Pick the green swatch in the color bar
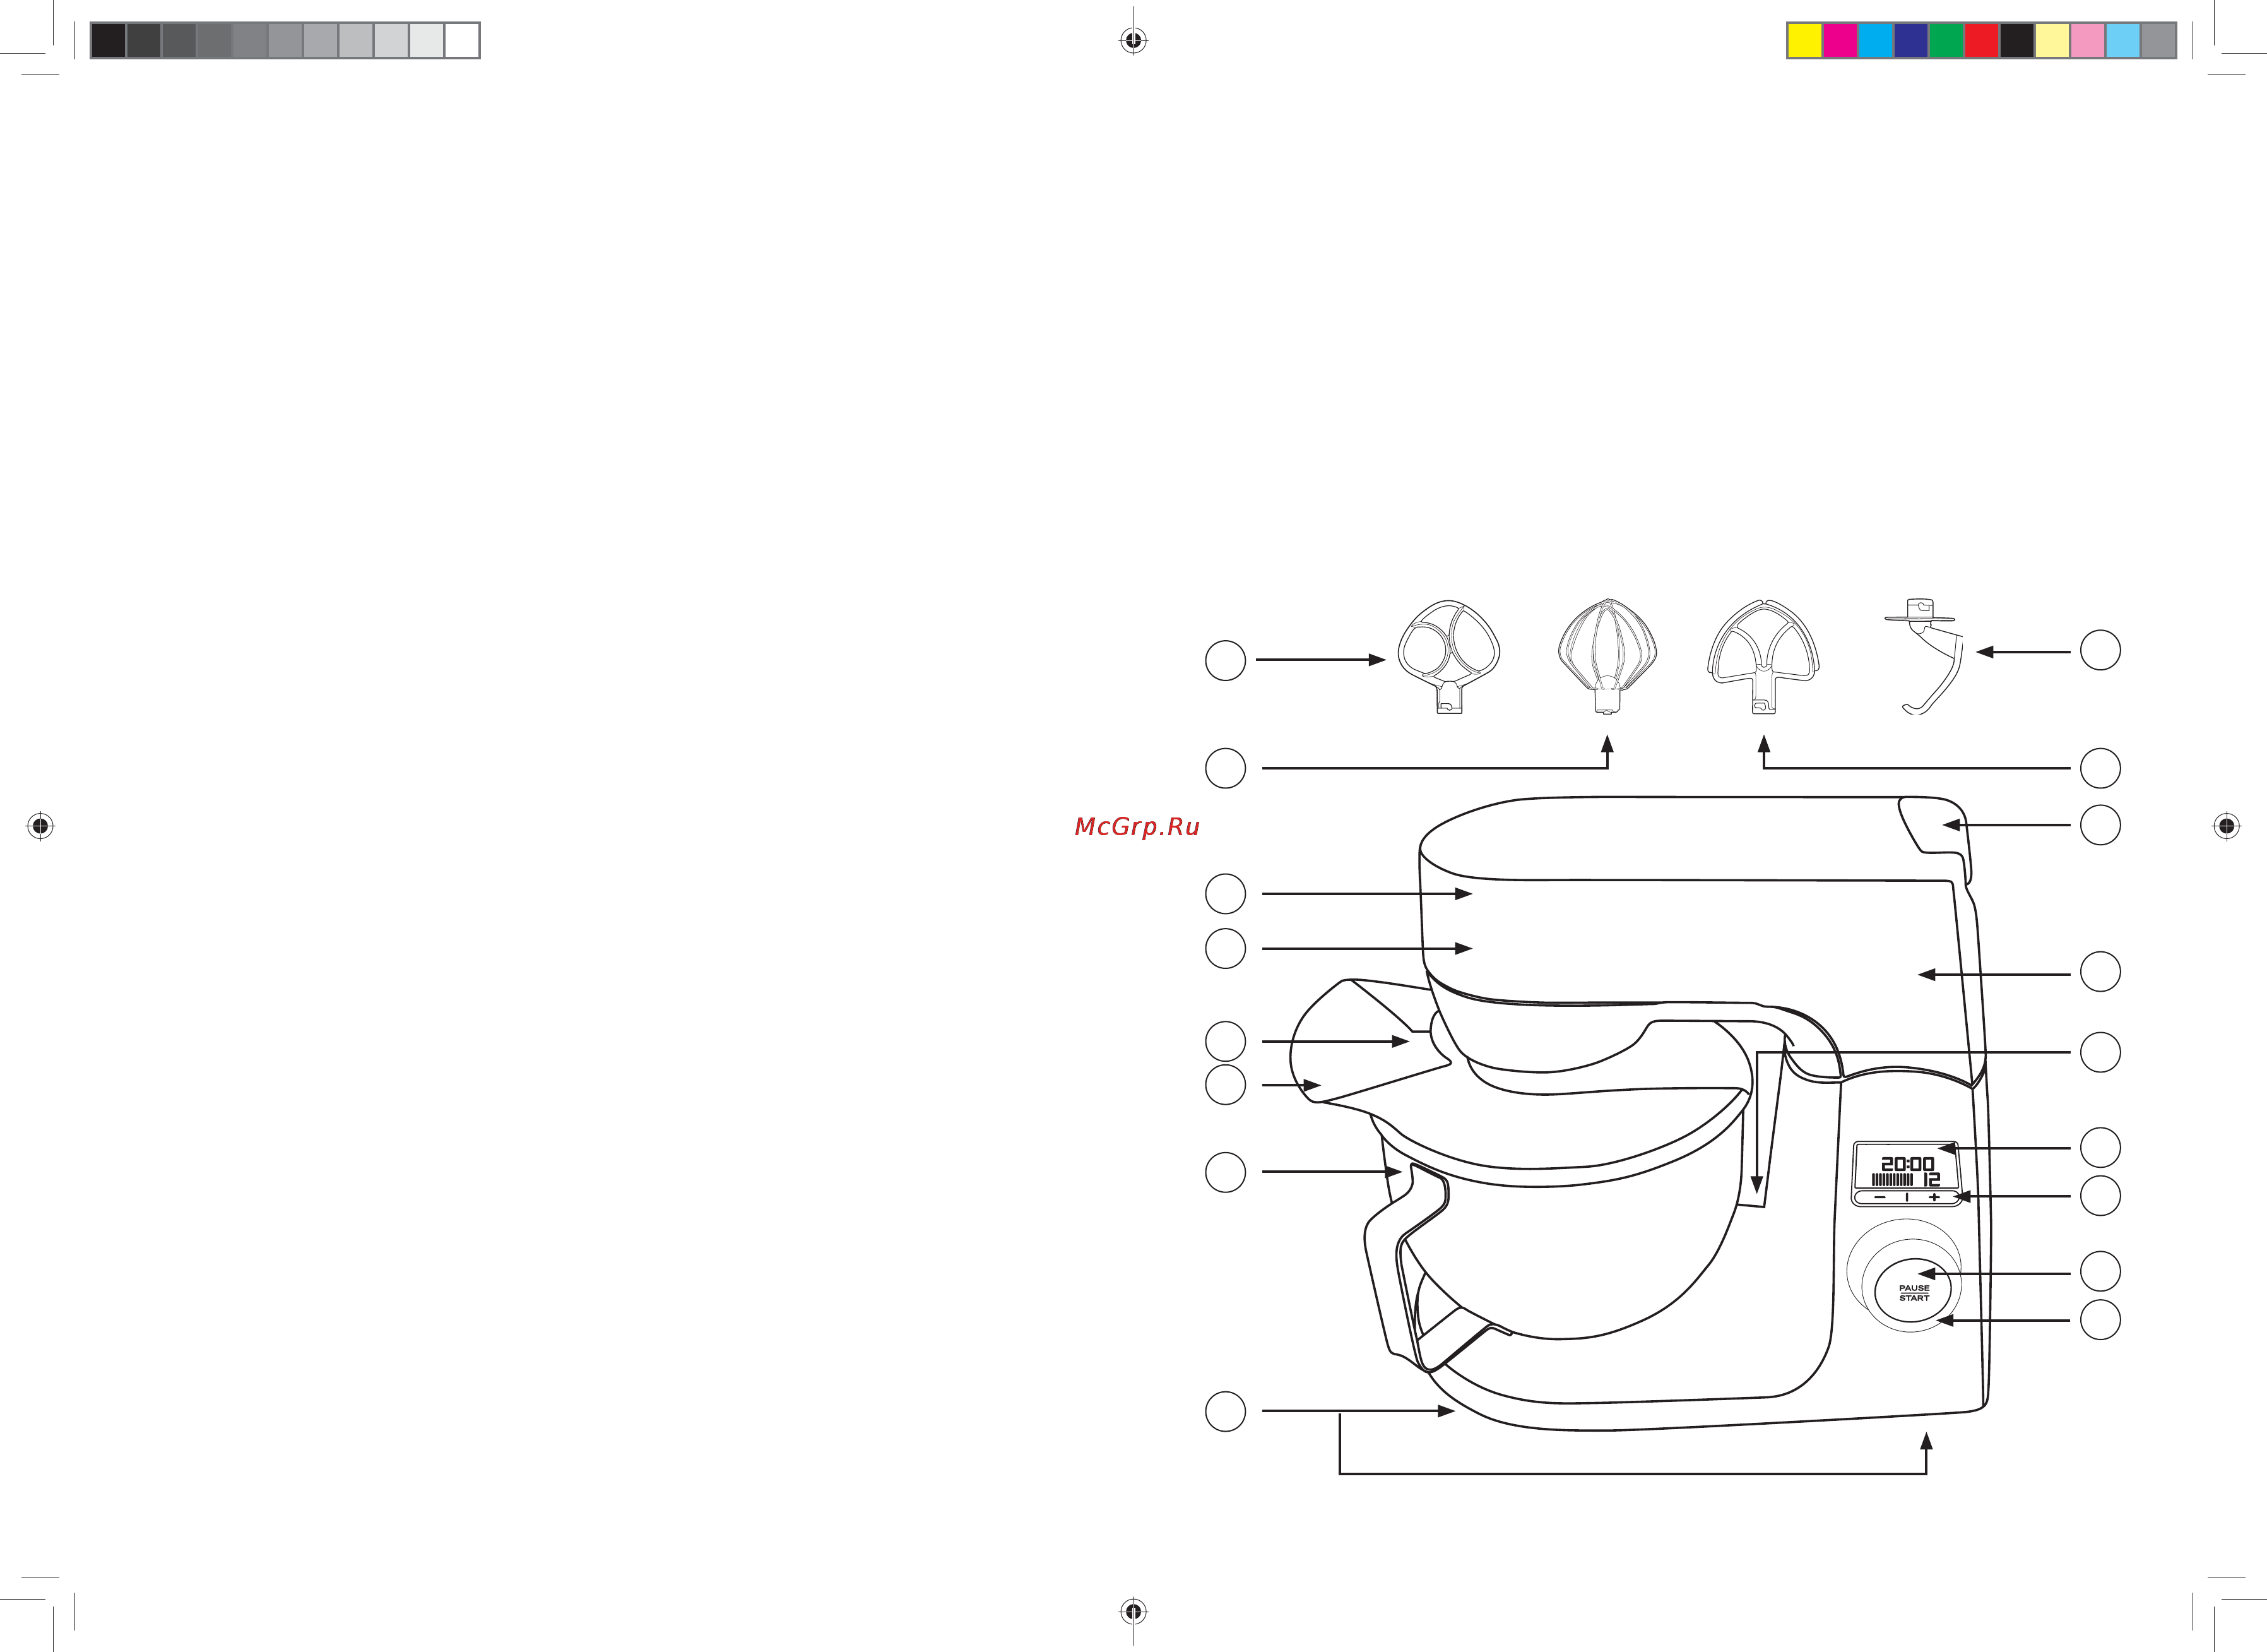Image resolution: width=2267 pixels, height=1652 pixels. [x=1946, y=41]
